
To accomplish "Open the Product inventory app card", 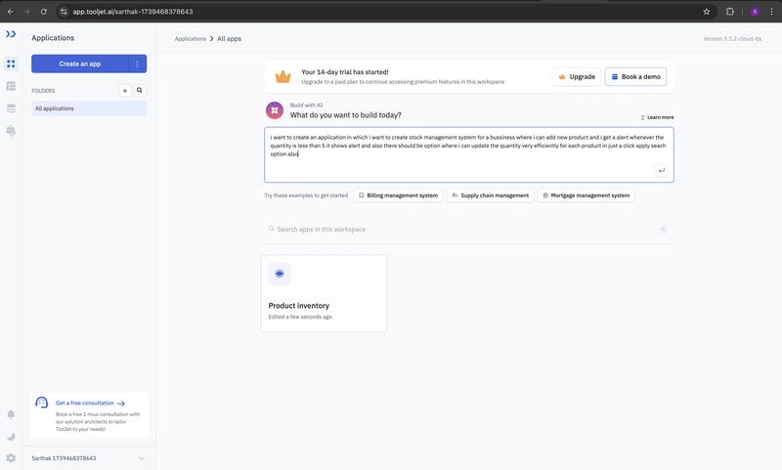I will click(x=324, y=293).
